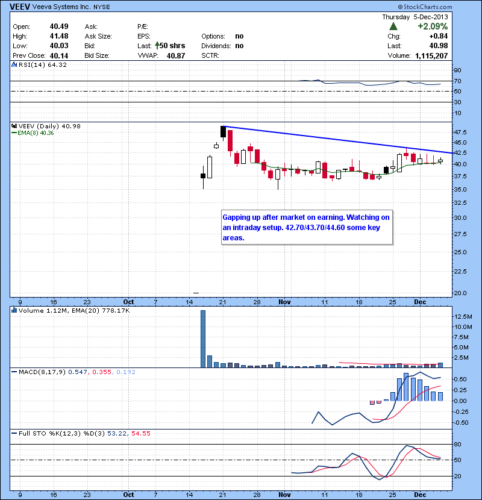Click the date Thursday 5-Dec-2013

click(415, 17)
